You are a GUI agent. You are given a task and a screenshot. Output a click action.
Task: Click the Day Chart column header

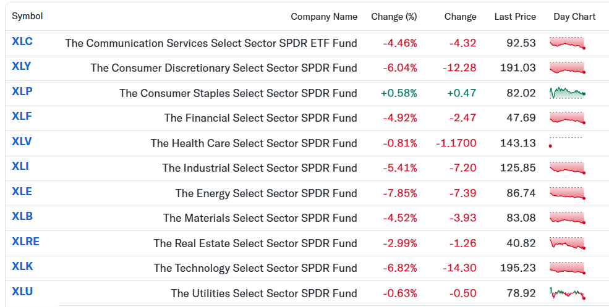tap(574, 17)
